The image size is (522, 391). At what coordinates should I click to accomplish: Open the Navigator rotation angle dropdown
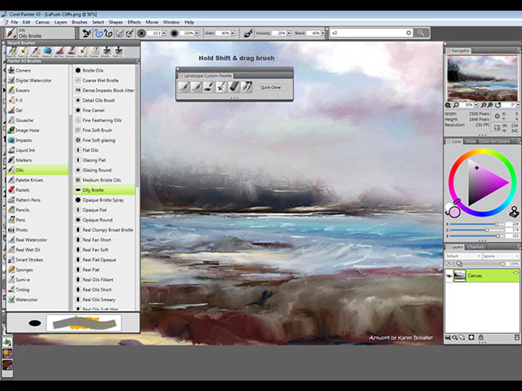click(518, 105)
